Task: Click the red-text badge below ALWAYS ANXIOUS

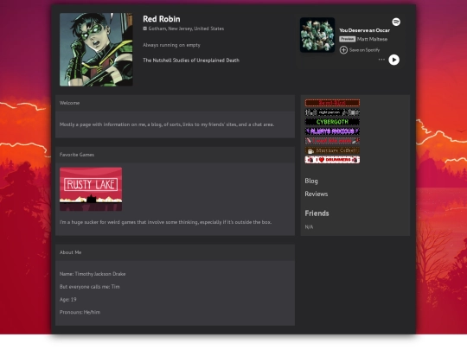Action: tap(332, 141)
